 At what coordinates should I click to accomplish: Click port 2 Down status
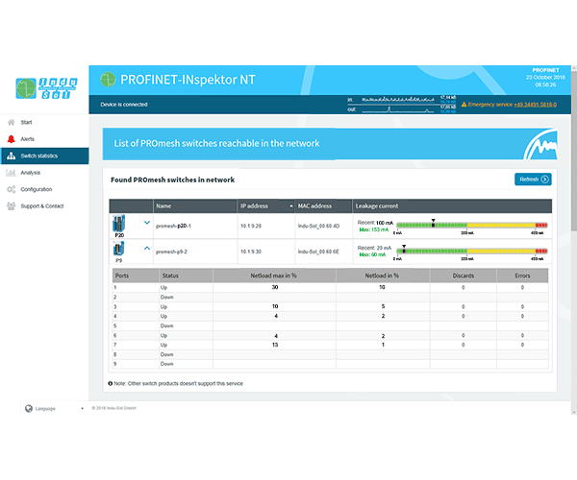[x=166, y=297]
